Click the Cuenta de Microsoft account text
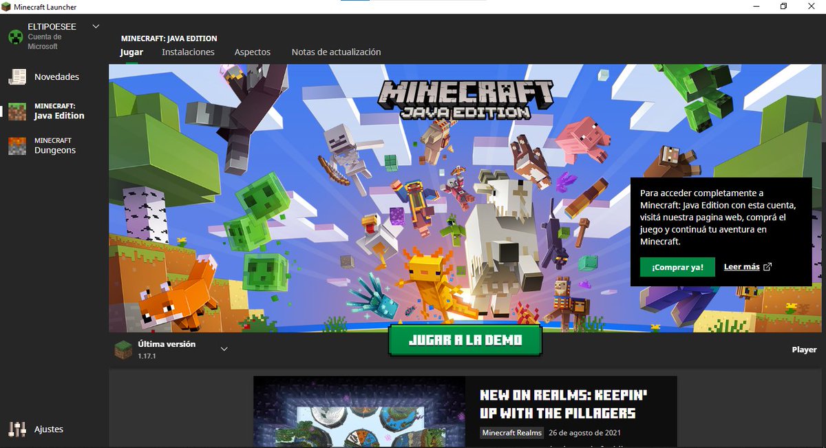The image size is (826, 448). pos(45,42)
